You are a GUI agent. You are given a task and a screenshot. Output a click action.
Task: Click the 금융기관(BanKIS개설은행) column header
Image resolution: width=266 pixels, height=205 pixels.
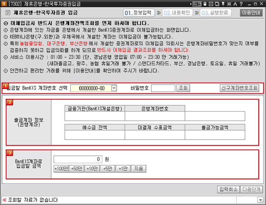(x=95, y=108)
